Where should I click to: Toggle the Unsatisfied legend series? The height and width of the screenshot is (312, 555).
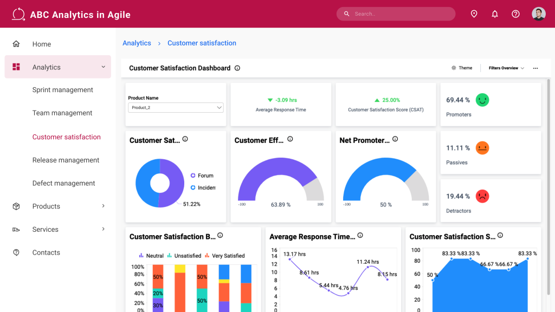tap(184, 256)
